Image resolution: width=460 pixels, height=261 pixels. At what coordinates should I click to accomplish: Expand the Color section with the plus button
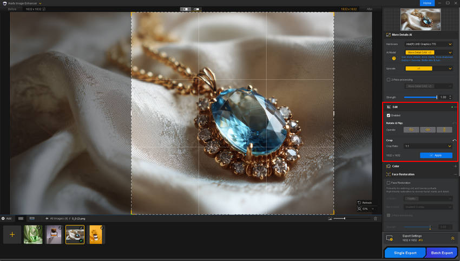click(455, 166)
